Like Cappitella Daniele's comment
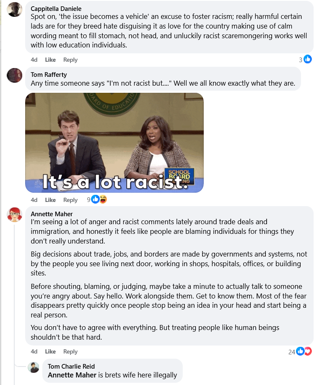The width and height of the screenshot is (327, 385). [50, 60]
